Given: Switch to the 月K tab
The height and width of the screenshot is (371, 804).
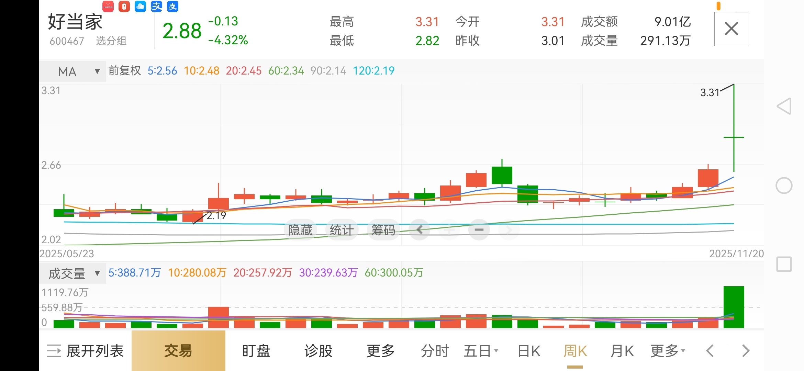Looking at the screenshot, I should (622, 351).
